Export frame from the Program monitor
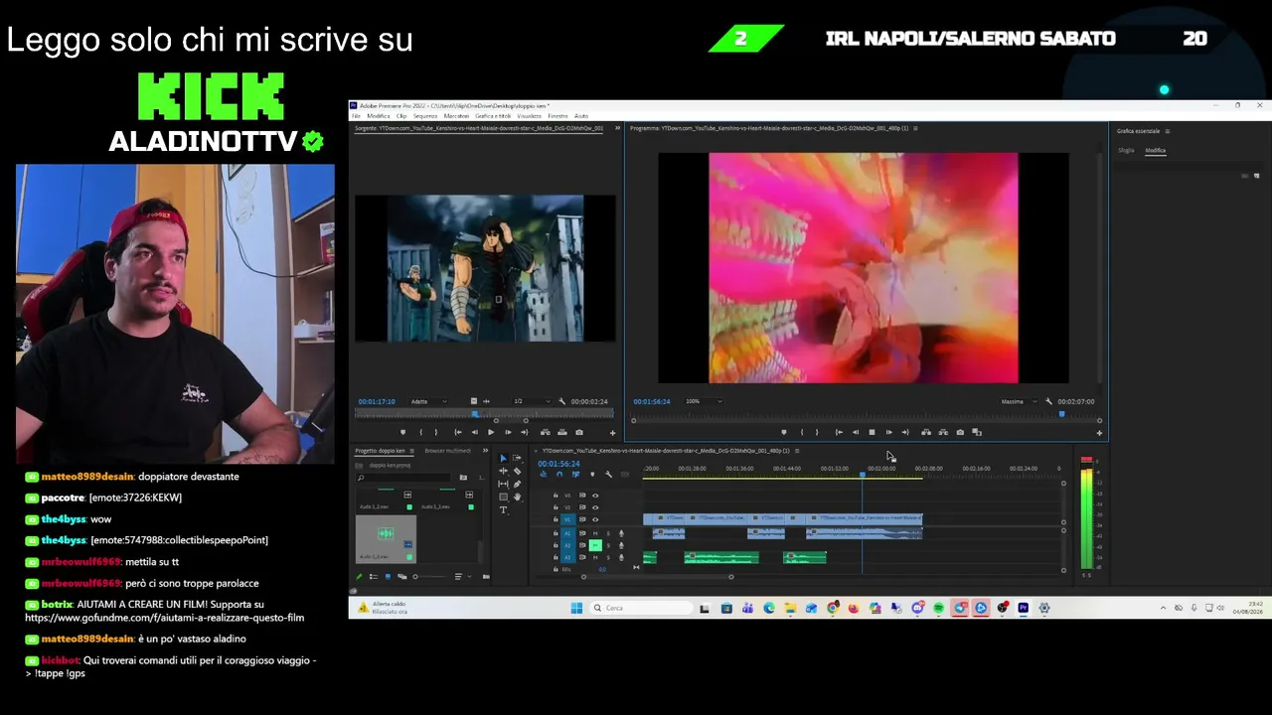This screenshot has height=715, width=1272. point(960,432)
